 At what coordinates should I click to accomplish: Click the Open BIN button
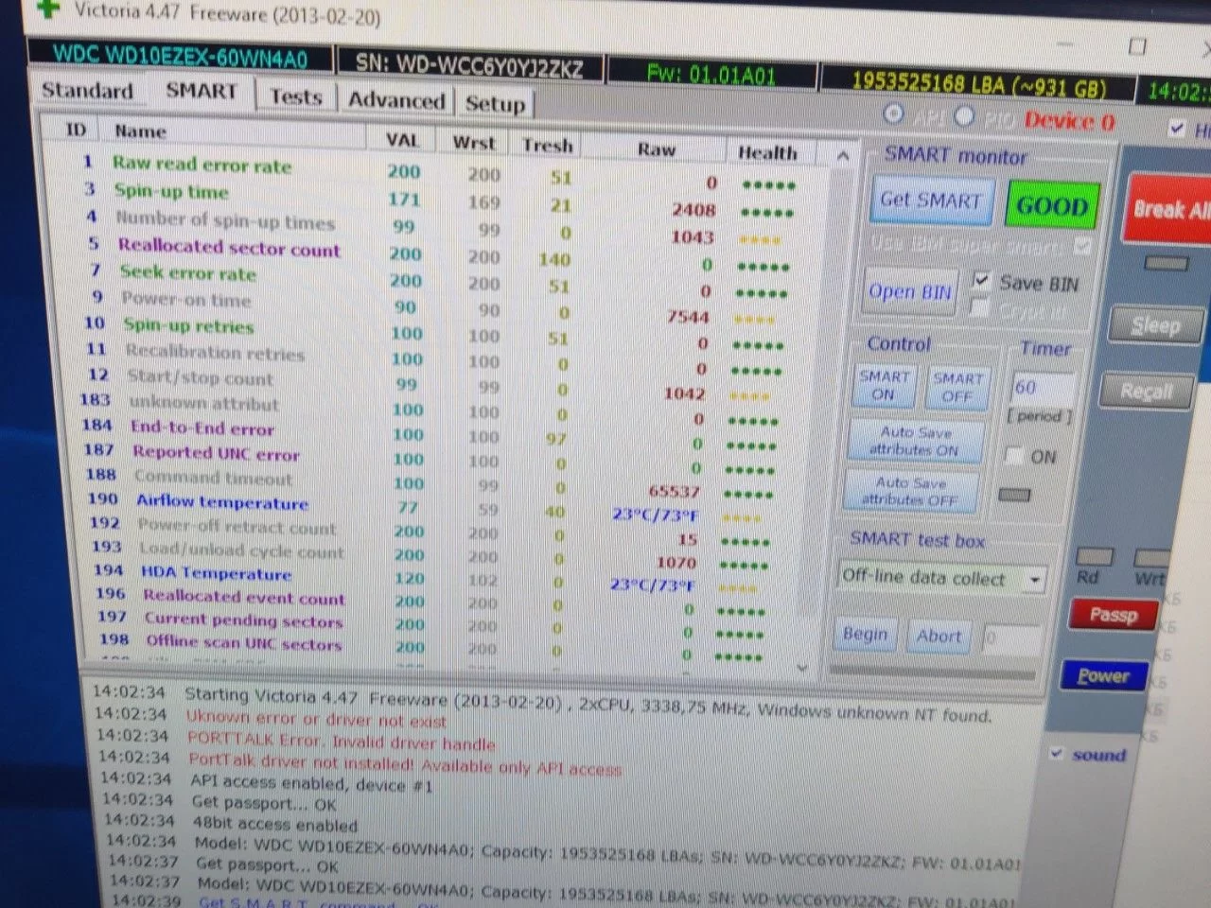tap(910, 292)
